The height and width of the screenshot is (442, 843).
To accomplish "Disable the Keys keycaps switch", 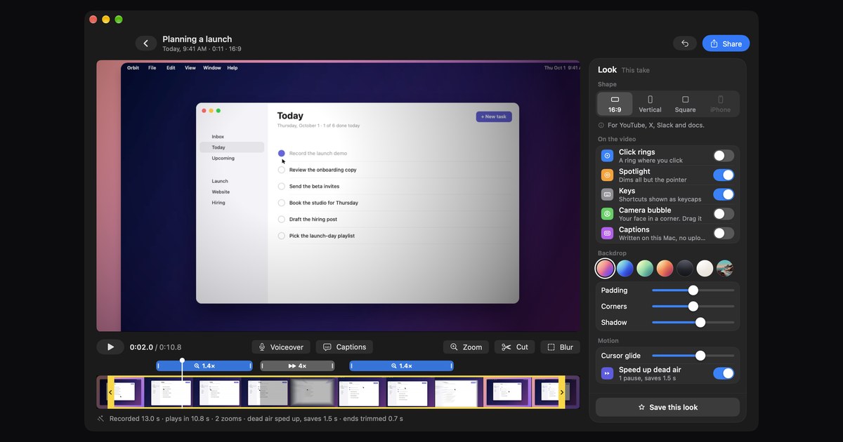I will [724, 194].
